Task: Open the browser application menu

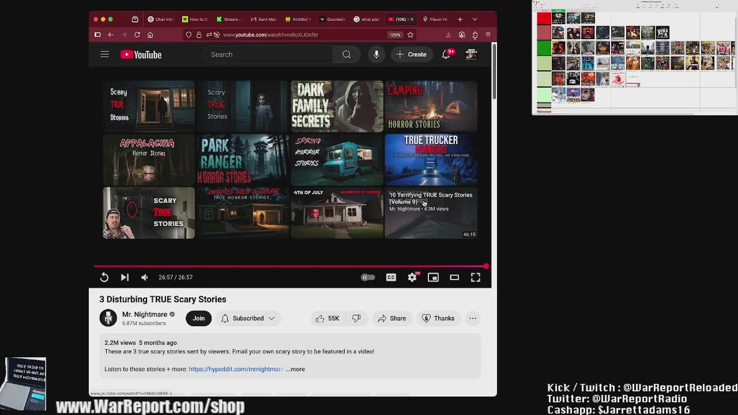Action: point(488,35)
